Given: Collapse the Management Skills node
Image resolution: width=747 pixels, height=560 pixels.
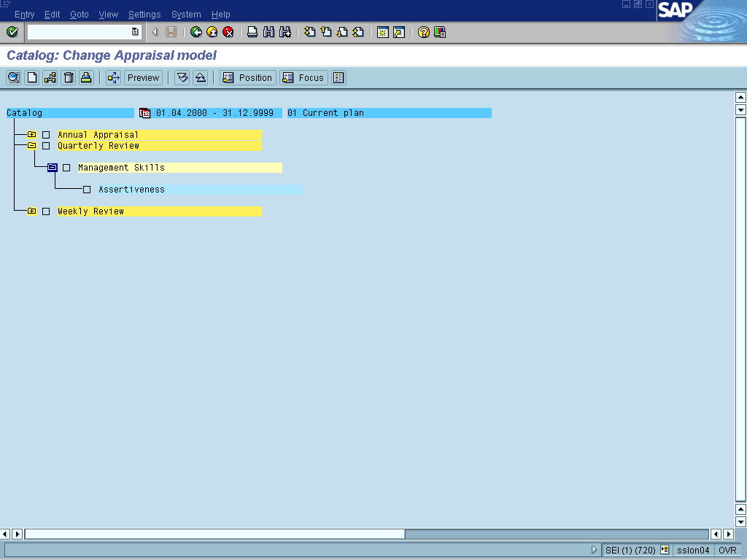Looking at the screenshot, I should pos(53,168).
